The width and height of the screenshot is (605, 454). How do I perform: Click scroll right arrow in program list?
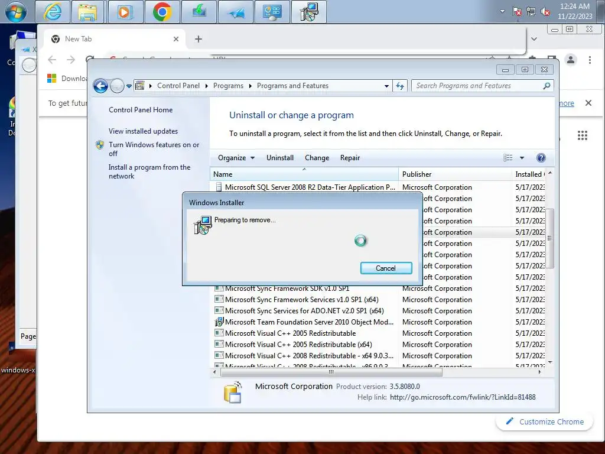pos(539,372)
